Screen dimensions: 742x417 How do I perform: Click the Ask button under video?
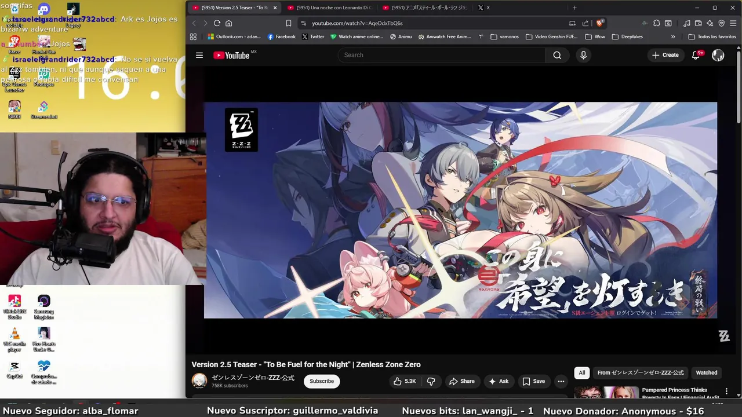click(499, 381)
